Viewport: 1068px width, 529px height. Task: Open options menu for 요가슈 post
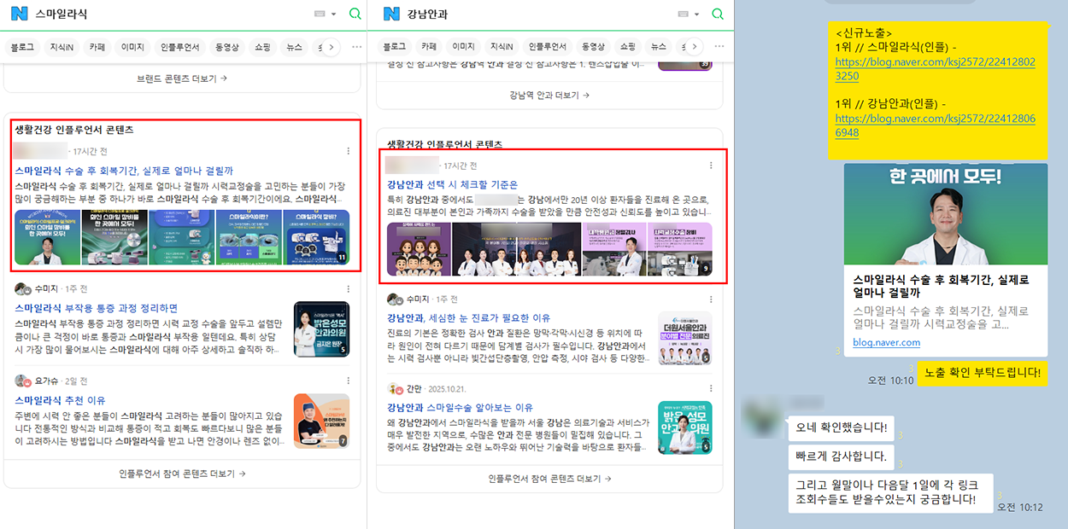(348, 381)
